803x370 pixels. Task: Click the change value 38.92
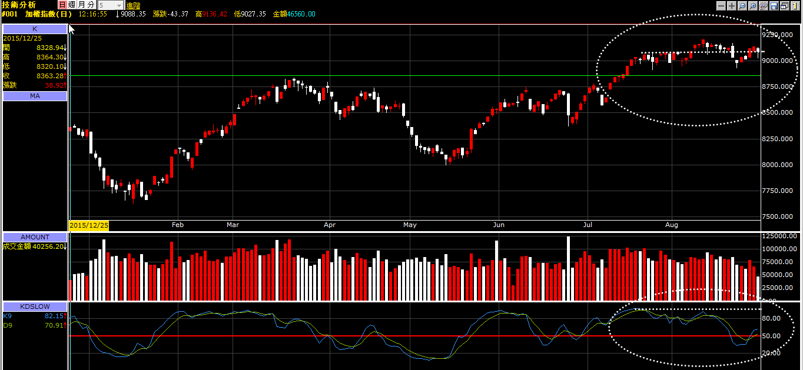tap(55, 85)
